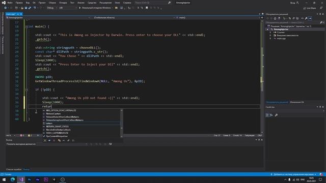Switch to the Вывод tab at bottom

[26, 169]
